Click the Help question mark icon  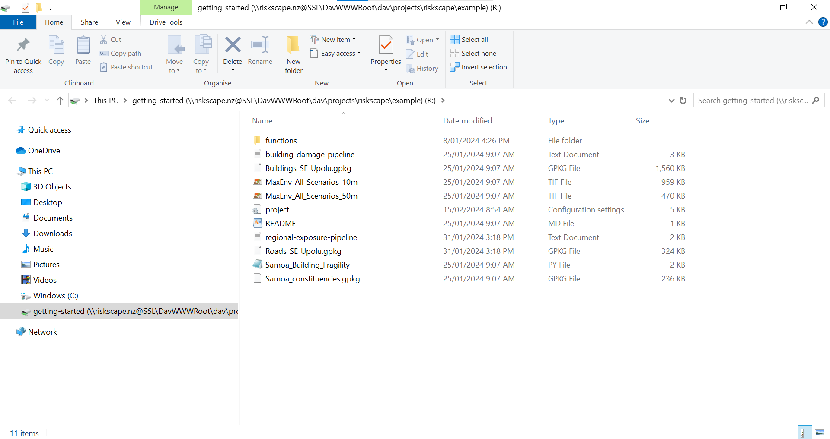point(823,22)
